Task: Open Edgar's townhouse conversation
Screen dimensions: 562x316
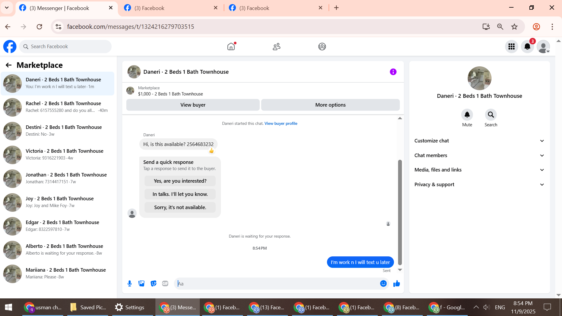Action: coord(58,226)
